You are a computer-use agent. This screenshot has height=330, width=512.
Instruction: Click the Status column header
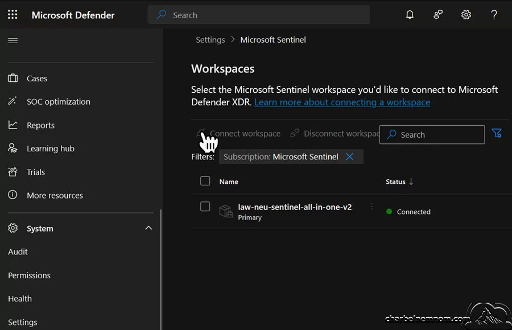tap(395, 181)
